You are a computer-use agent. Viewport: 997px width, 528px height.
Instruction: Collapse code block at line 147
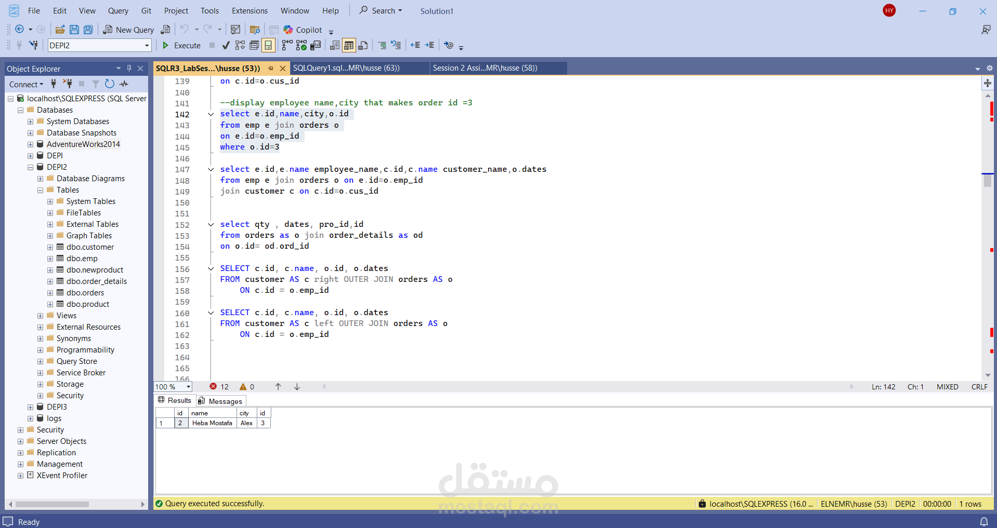click(211, 169)
